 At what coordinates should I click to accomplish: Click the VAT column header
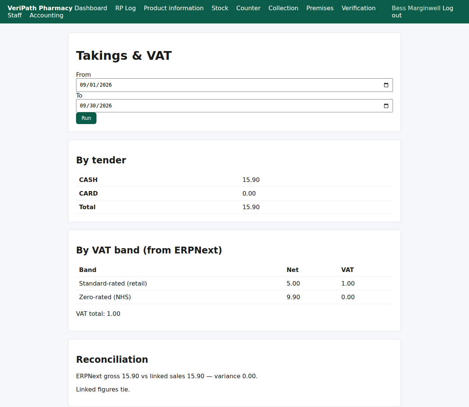click(x=348, y=270)
